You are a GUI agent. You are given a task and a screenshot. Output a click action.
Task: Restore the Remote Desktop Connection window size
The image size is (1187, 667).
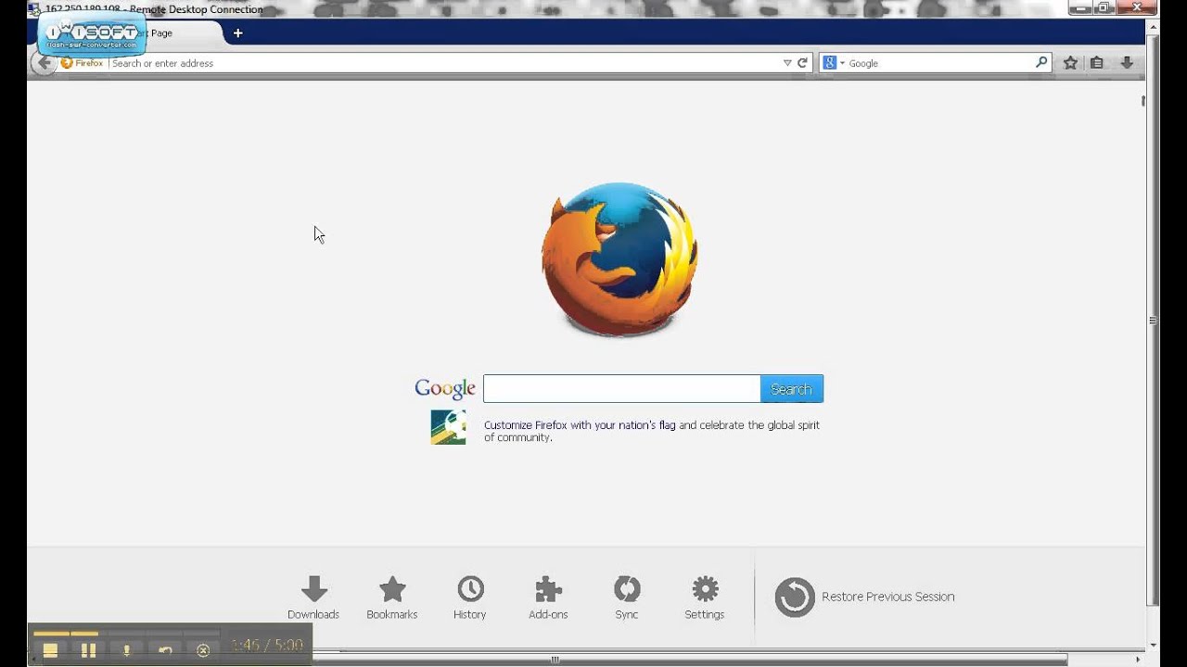click(1104, 8)
